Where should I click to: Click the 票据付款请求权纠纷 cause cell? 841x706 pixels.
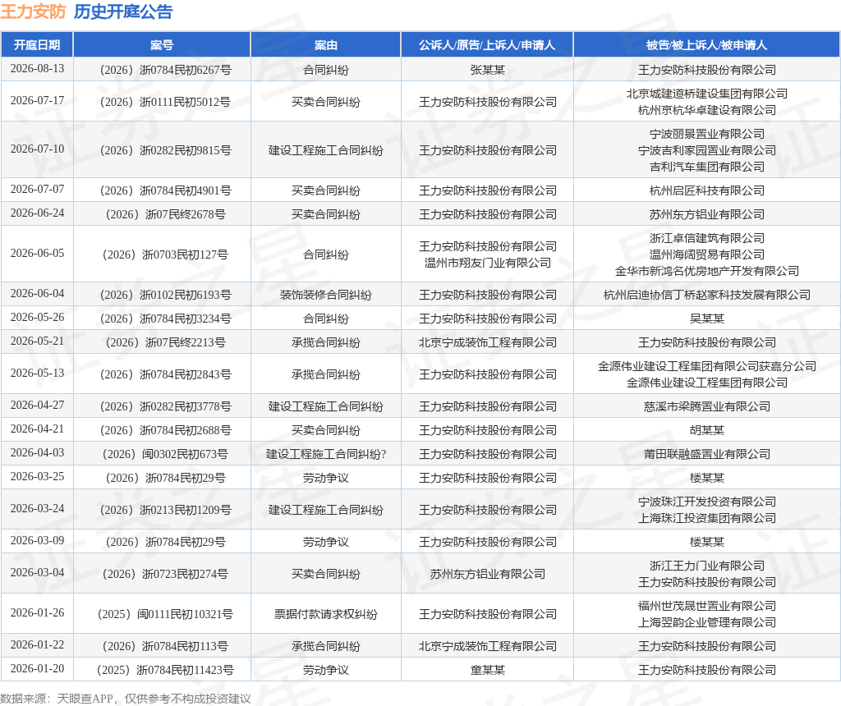point(325,614)
